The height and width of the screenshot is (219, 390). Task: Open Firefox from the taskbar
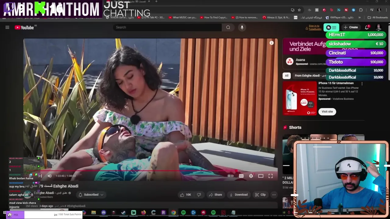click(144, 212)
